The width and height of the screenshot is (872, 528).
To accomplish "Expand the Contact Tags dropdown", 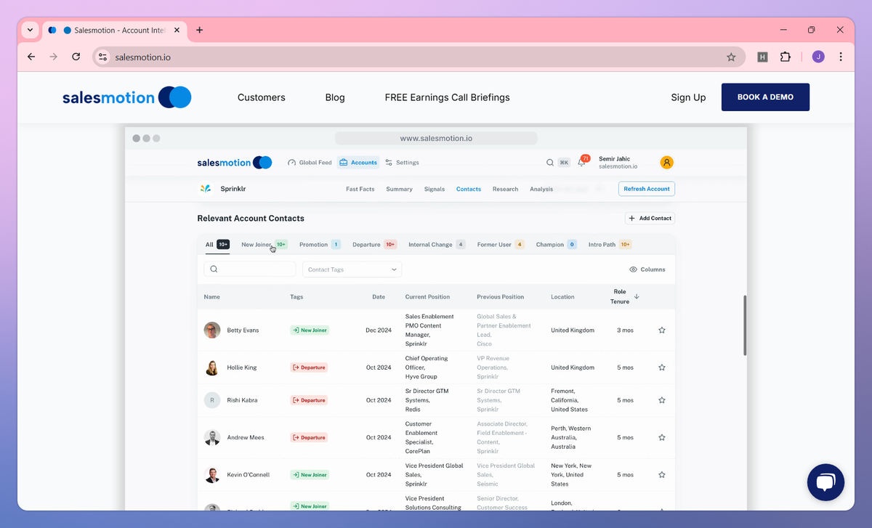I will coord(352,269).
